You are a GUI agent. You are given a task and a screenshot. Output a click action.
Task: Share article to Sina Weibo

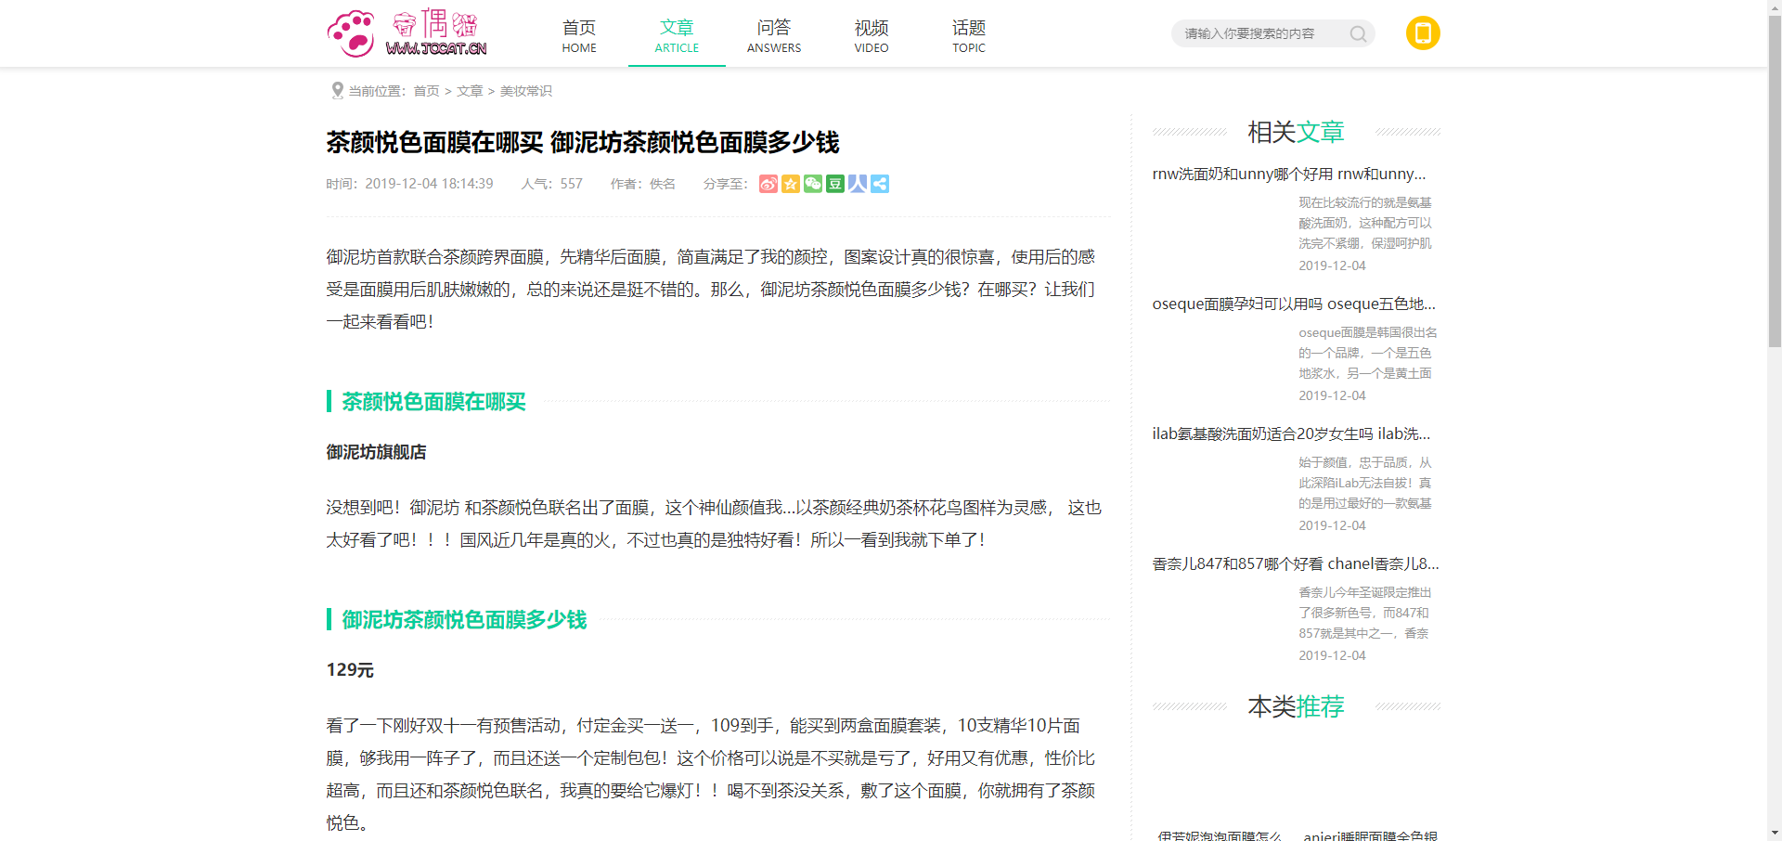click(x=768, y=184)
